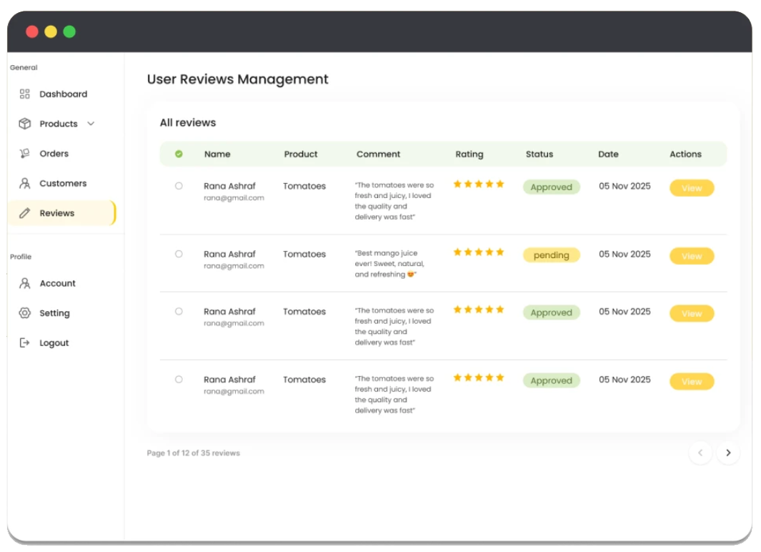Toggle the select-all green checkbox in header
761x552 pixels.
pos(179,154)
